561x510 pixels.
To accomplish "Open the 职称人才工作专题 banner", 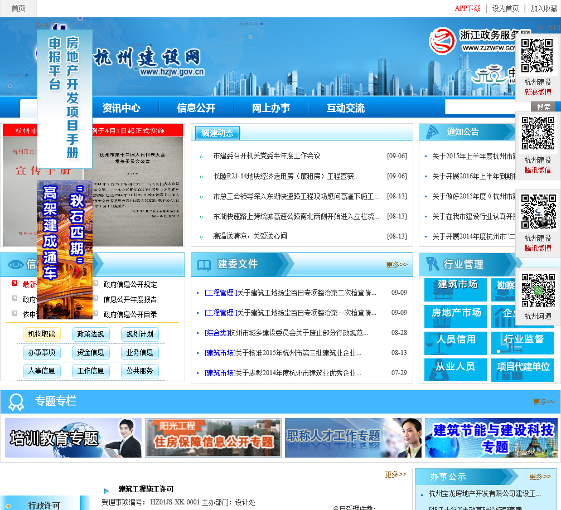I will pos(353,438).
